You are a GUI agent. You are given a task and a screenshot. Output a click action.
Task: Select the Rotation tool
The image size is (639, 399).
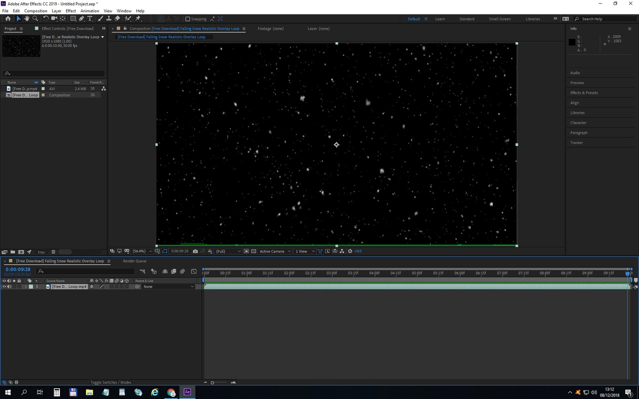click(x=46, y=19)
